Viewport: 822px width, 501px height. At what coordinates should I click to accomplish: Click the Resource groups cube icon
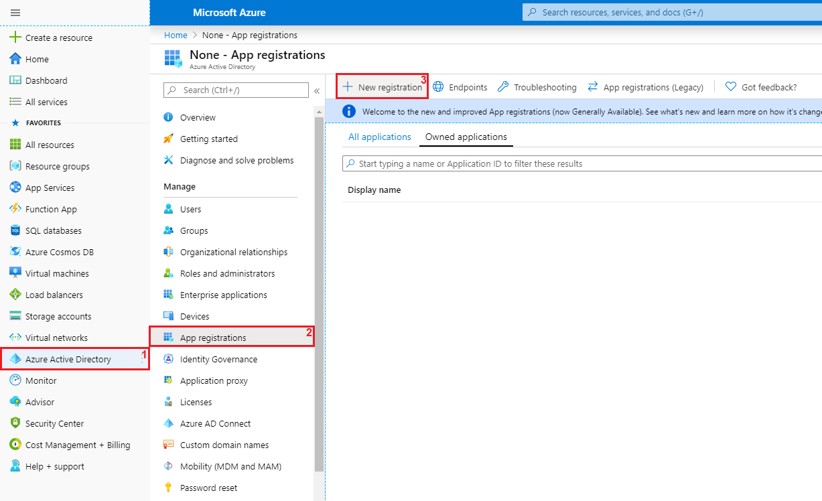pyautogui.click(x=15, y=166)
